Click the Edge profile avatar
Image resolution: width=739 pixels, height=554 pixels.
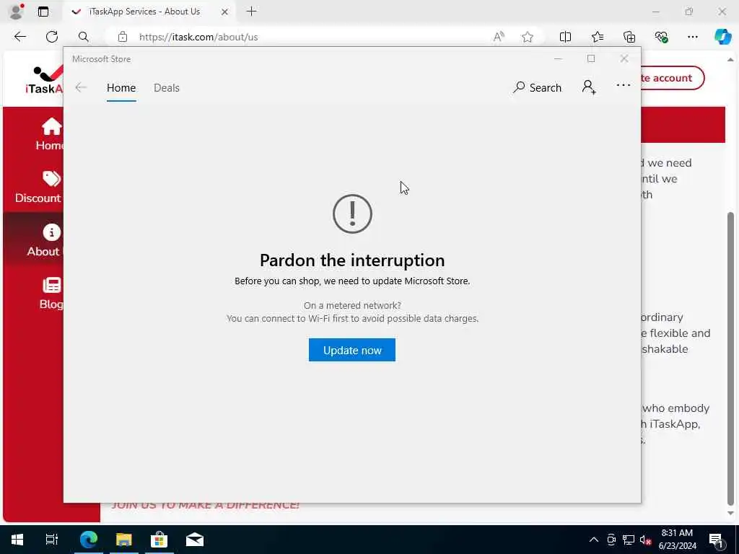click(17, 12)
